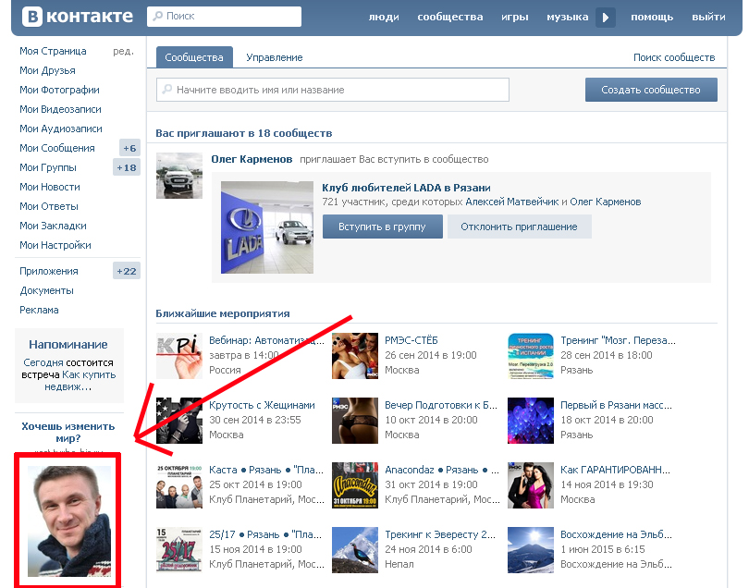
Task: Go to Мои Сообщения
Action: click(x=56, y=148)
